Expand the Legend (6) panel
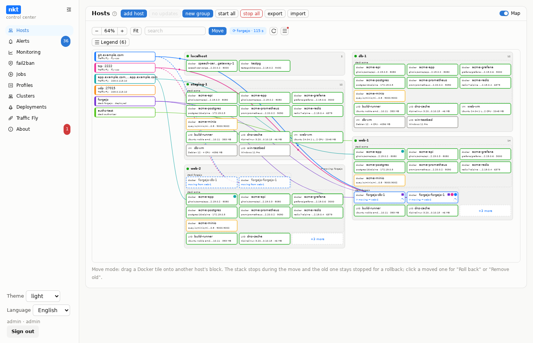Screen dimensions: 533x343 (110, 42)
